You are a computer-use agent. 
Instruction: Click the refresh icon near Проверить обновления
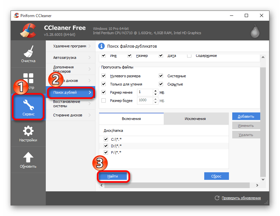tap(217, 198)
